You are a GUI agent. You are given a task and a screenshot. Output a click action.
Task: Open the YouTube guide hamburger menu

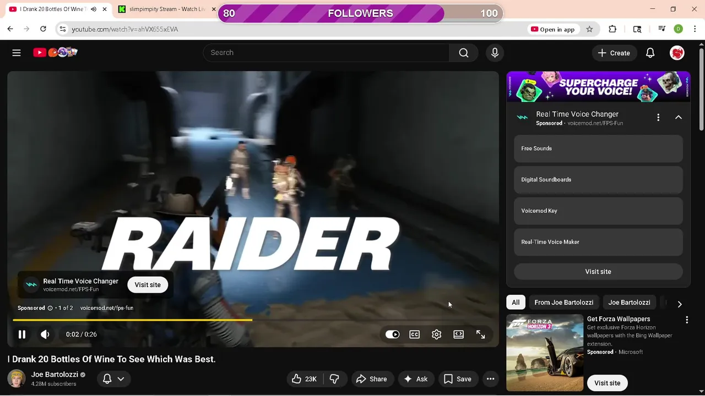coord(17,53)
